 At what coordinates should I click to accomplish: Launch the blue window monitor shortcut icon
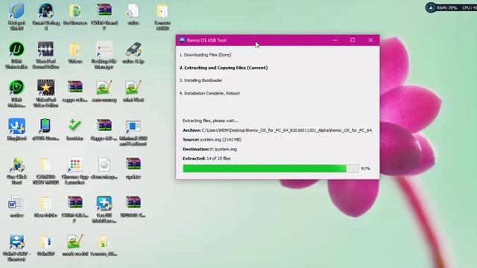pyautogui.click(x=133, y=127)
